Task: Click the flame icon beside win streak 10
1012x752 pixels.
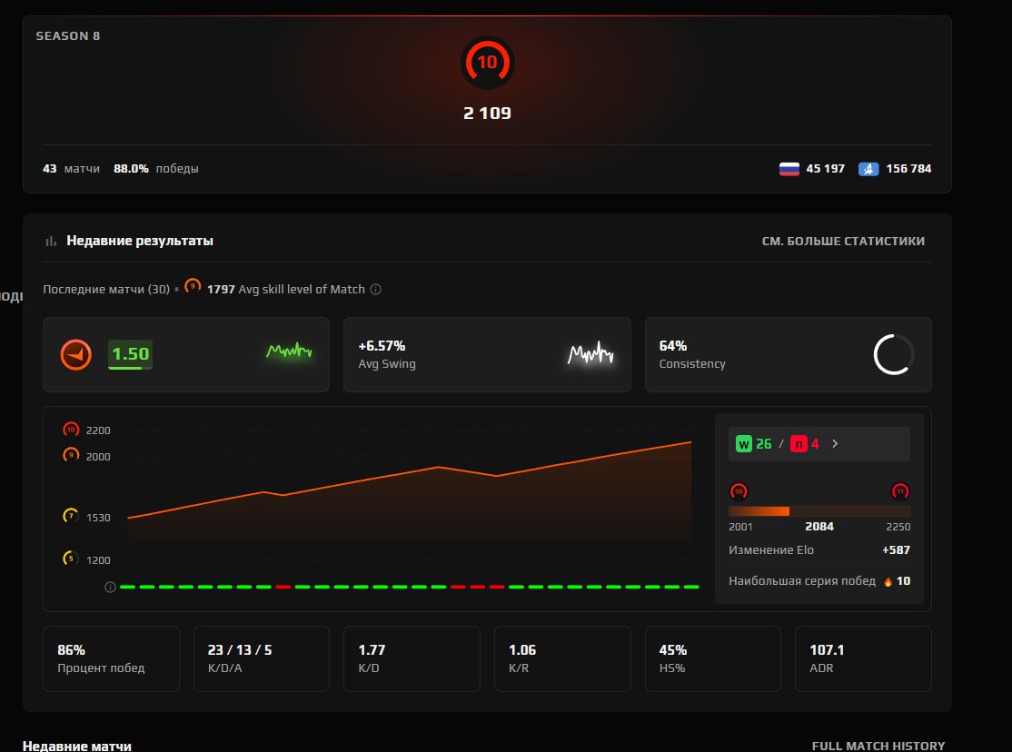Action: 888,581
